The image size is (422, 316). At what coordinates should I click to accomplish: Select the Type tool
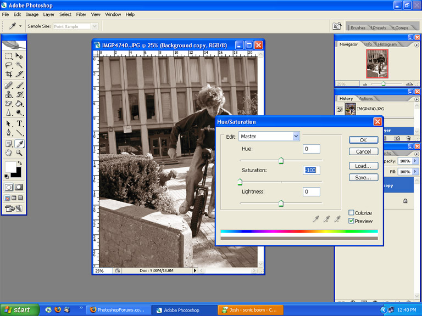click(19, 123)
